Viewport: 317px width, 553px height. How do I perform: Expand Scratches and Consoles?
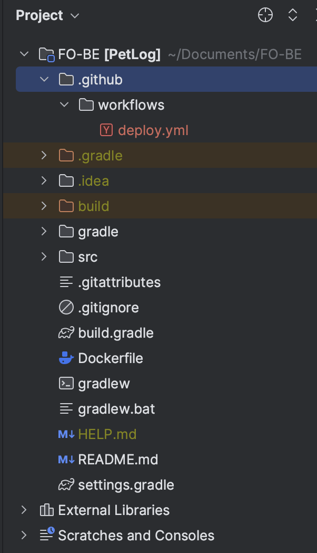click(24, 535)
